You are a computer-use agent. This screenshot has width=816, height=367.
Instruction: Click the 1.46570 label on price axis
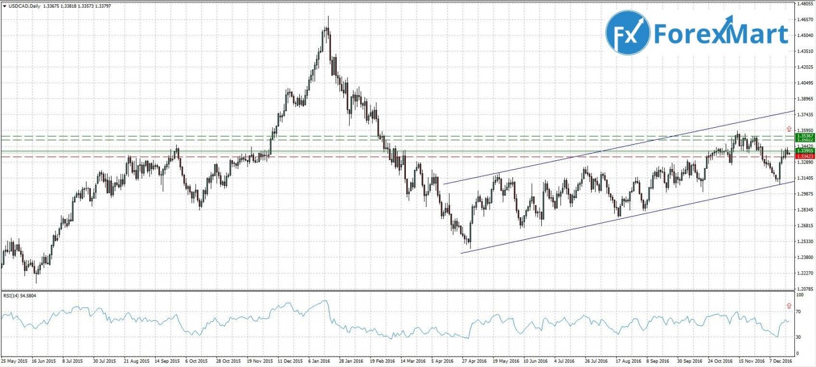(805, 20)
